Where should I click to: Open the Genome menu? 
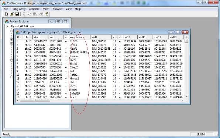click(x=34, y=9)
